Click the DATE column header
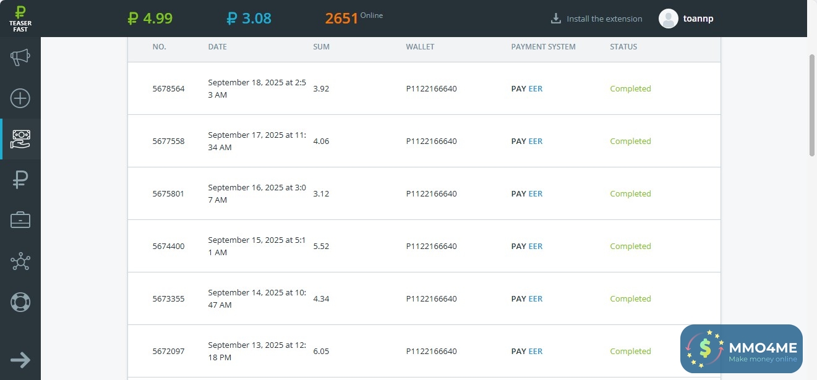 tap(217, 47)
